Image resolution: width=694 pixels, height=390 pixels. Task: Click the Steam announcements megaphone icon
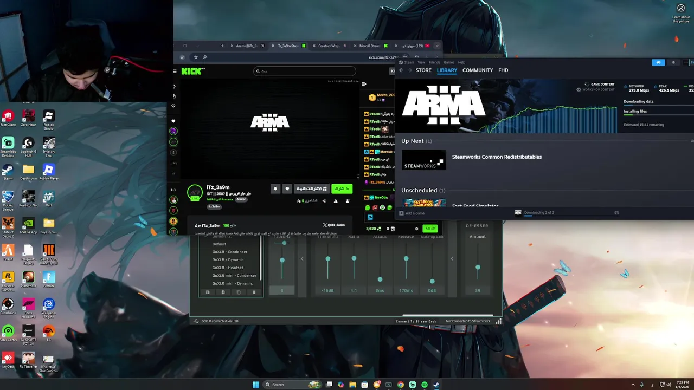click(x=658, y=62)
